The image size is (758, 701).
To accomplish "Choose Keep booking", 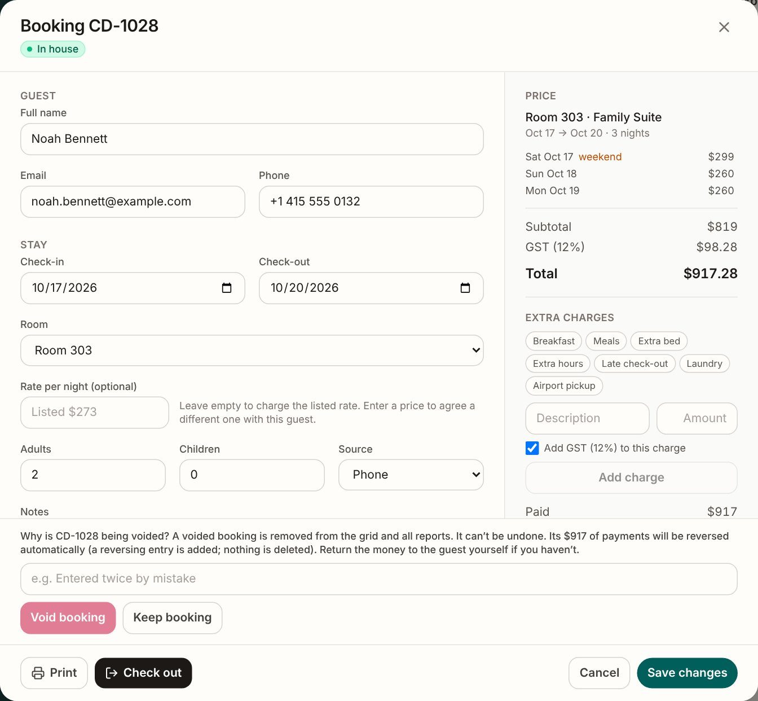I will coord(173,617).
